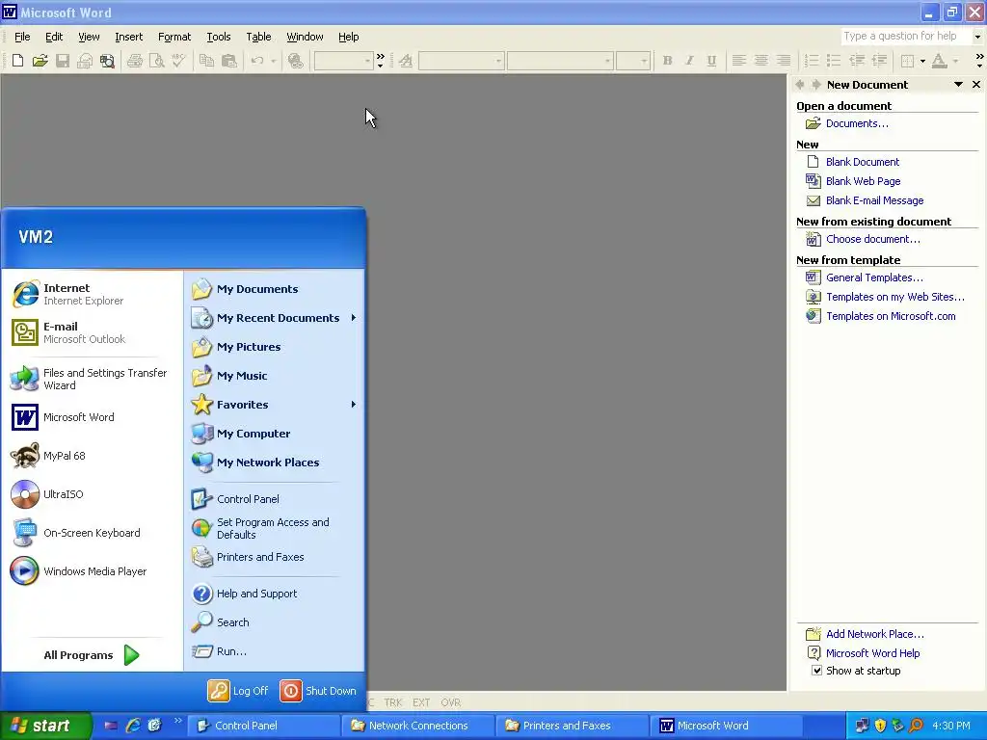Viewport: 987px width, 740px height.
Task: Expand the Favorites submenu arrow
Action: point(354,404)
